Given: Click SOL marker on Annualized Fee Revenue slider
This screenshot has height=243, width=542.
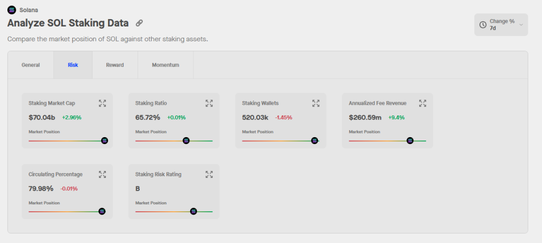Looking at the screenshot, I should click(410, 141).
